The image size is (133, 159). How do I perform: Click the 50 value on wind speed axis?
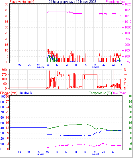[x=6, y=4]
